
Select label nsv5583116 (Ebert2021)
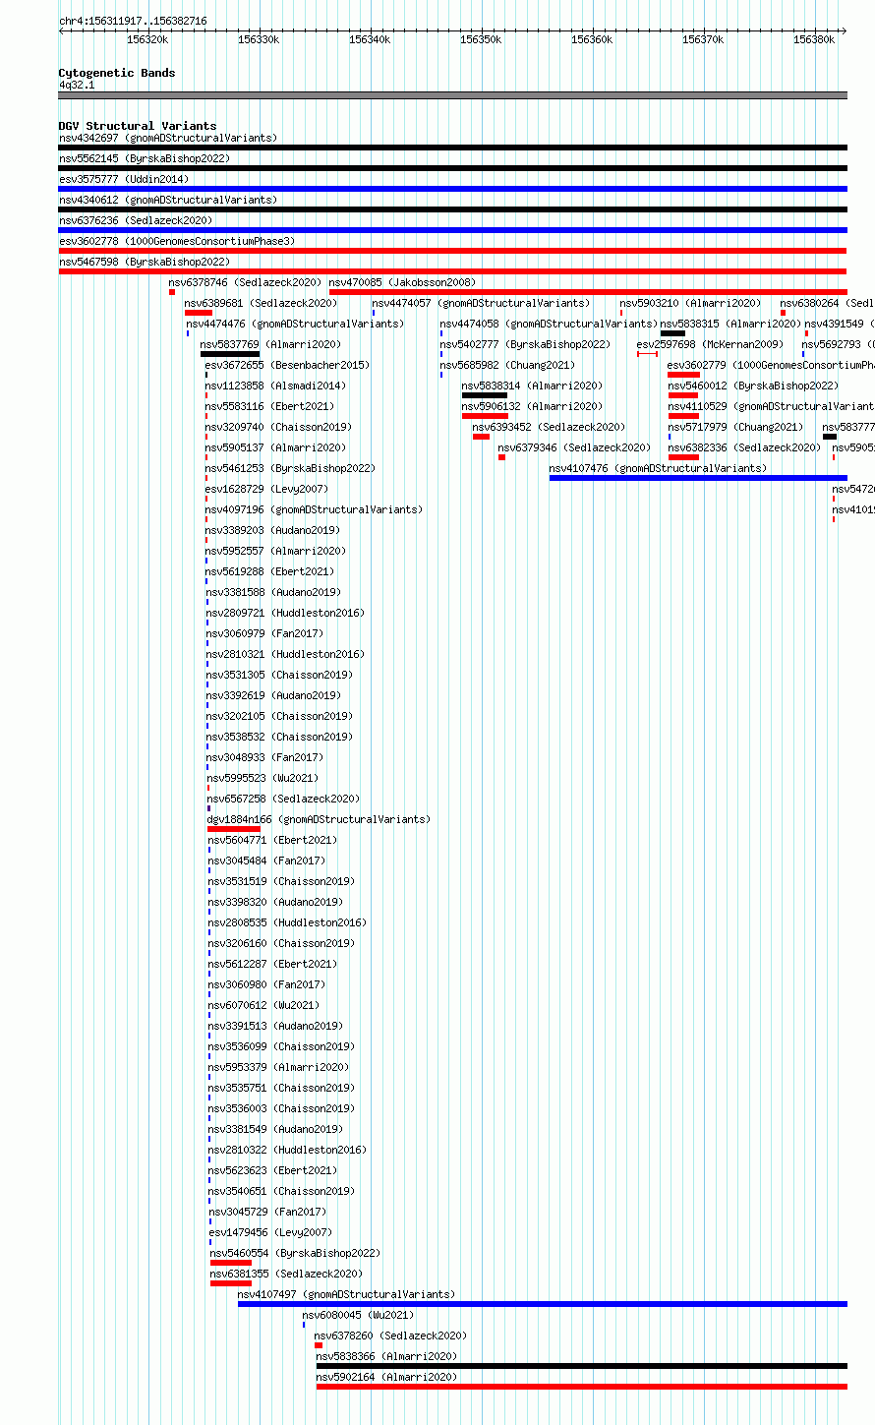coord(269,406)
